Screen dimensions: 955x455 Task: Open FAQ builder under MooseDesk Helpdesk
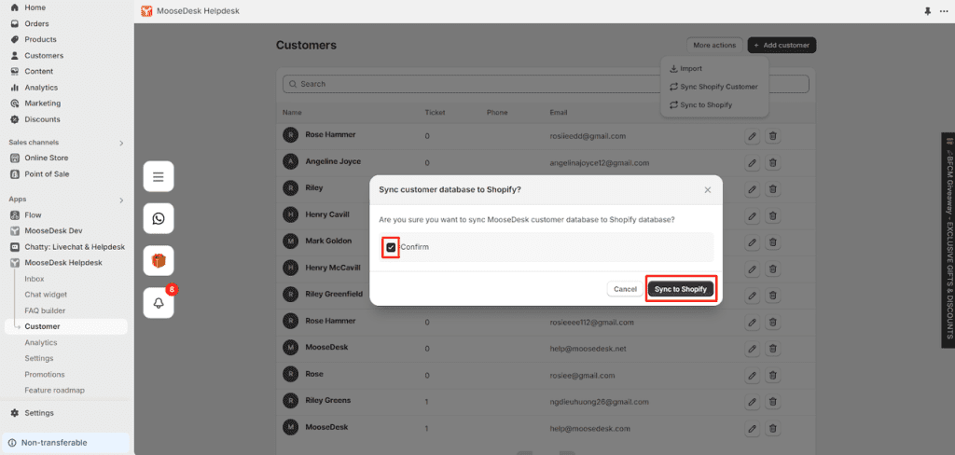pyautogui.click(x=45, y=310)
